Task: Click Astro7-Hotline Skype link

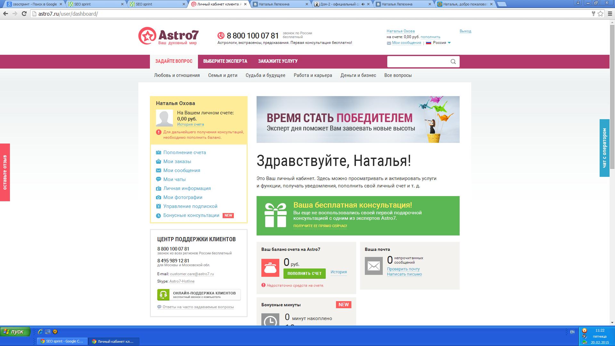Action: click(182, 281)
